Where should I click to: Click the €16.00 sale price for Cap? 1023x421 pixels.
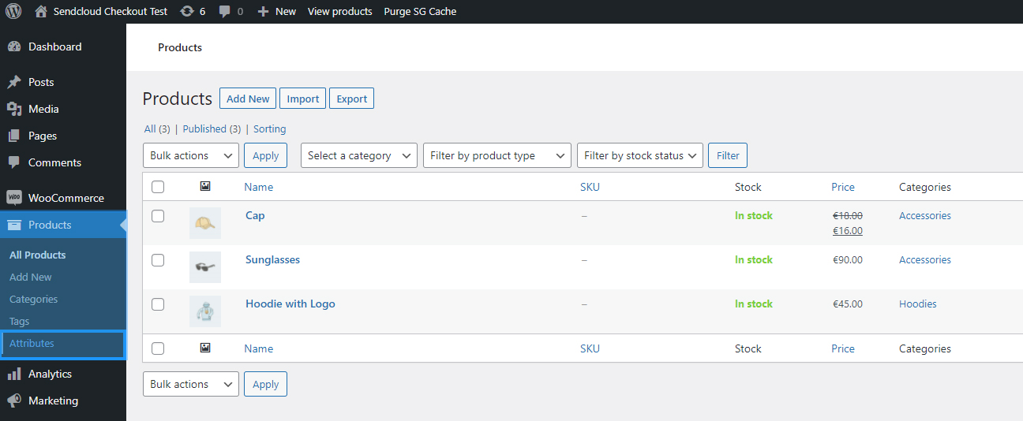click(848, 231)
